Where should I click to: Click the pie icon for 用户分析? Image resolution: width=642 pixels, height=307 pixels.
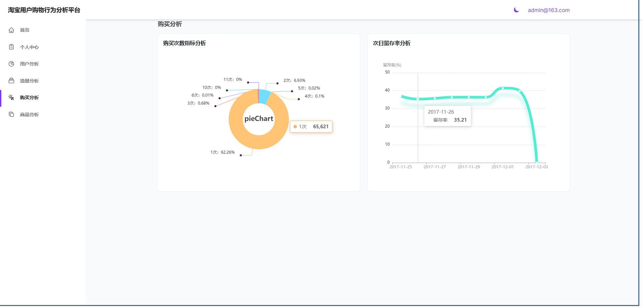coord(11,64)
